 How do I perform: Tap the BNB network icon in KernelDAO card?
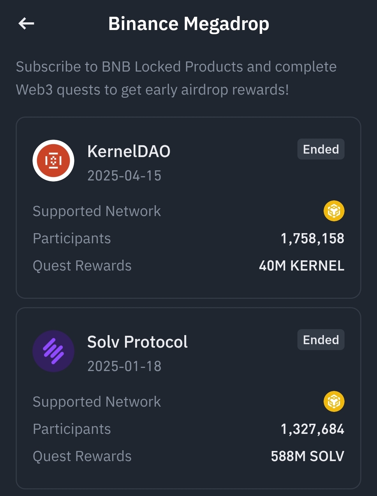pos(334,211)
